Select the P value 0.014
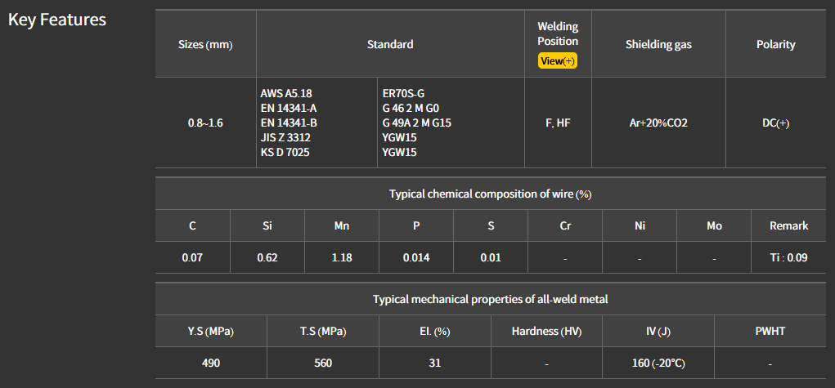This screenshot has height=388, width=835. pos(416,257)
